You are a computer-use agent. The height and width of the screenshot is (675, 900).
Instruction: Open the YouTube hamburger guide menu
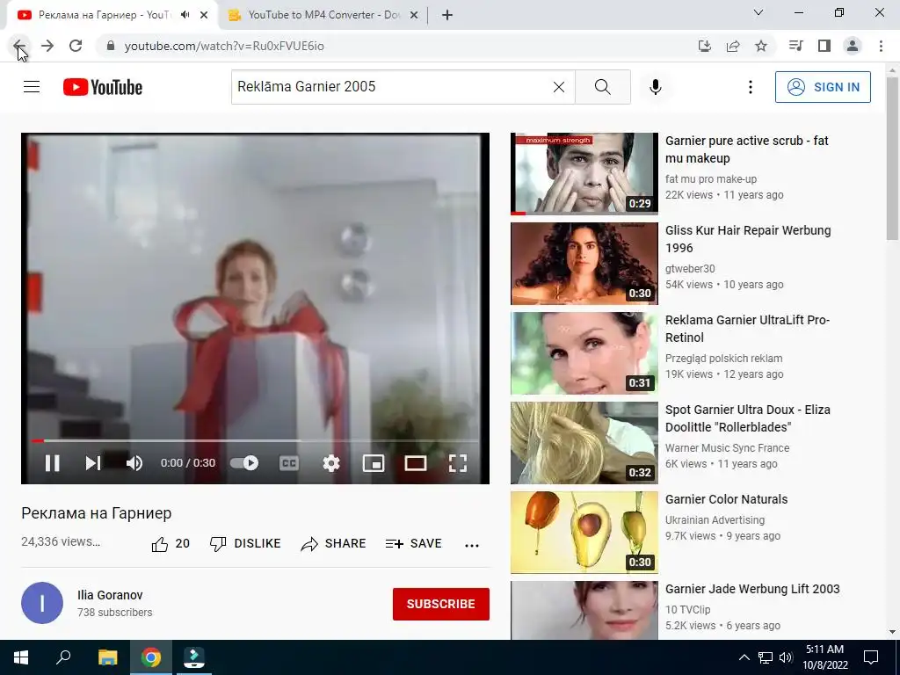[32, 87]
